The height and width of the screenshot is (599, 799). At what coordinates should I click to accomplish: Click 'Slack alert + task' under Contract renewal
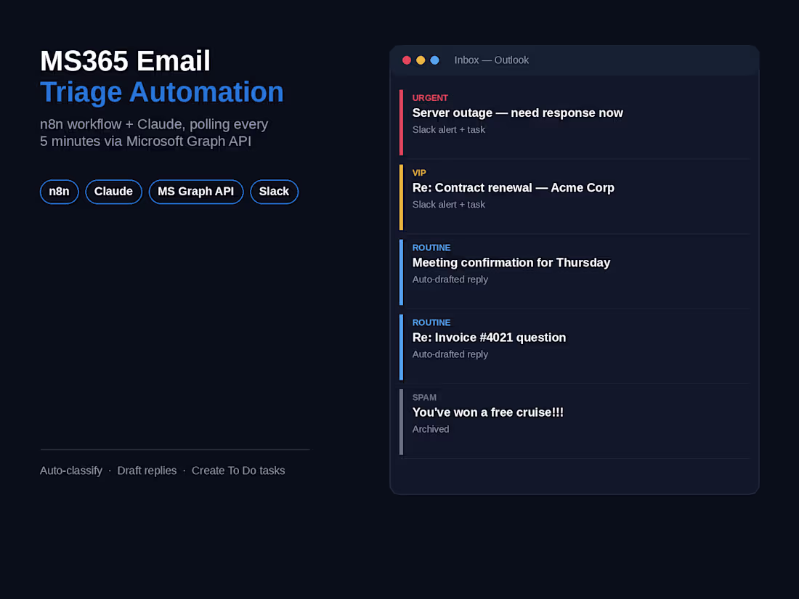[x=448, y=205]
